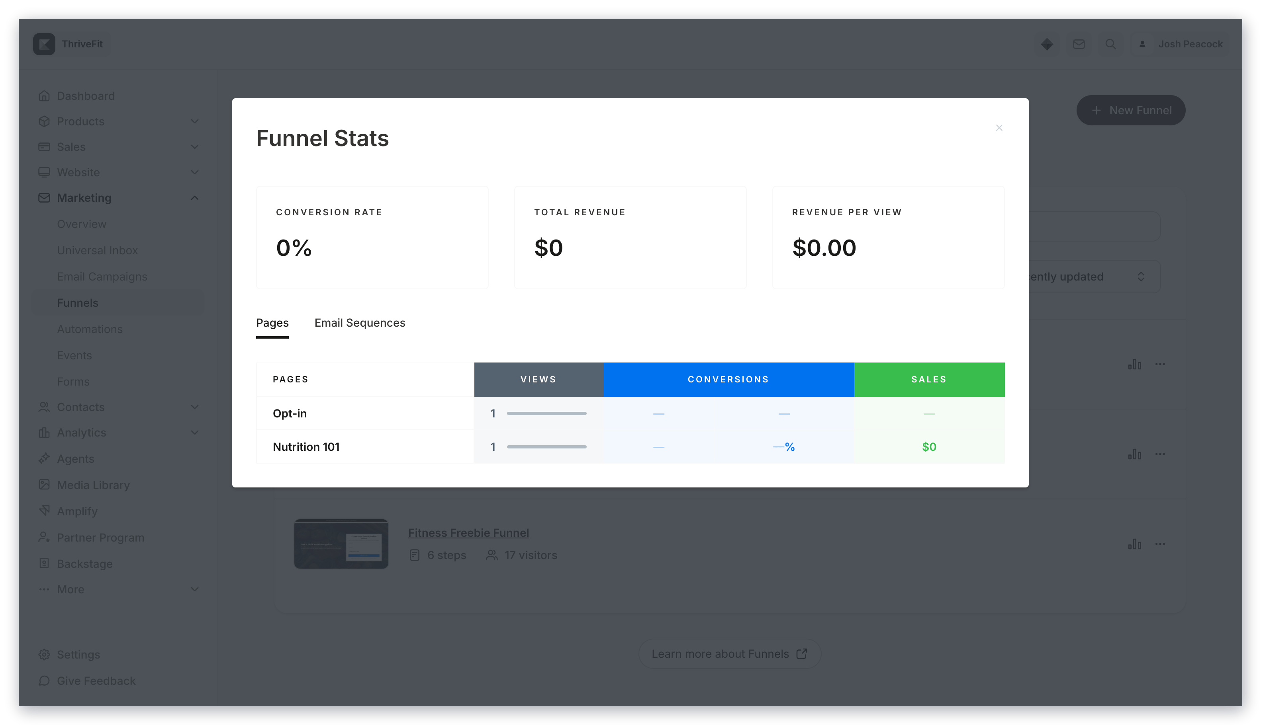1261x725 pixels.
Task: Click the Amplify megaphone icon
Action: [x=44, y=511]
